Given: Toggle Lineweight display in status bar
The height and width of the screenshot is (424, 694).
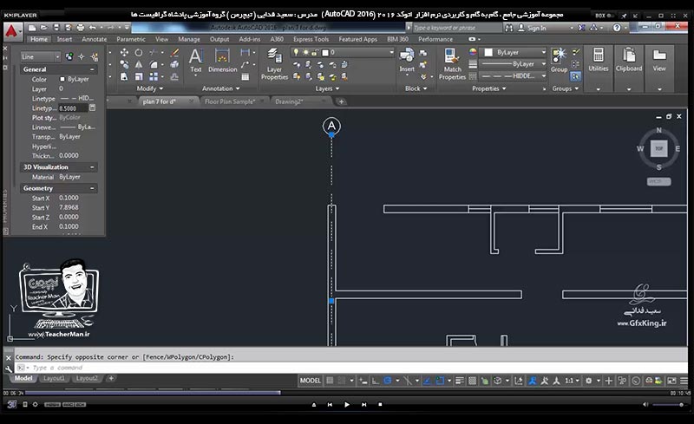Looking at the screenshot, I should click(x=460, y=381).
